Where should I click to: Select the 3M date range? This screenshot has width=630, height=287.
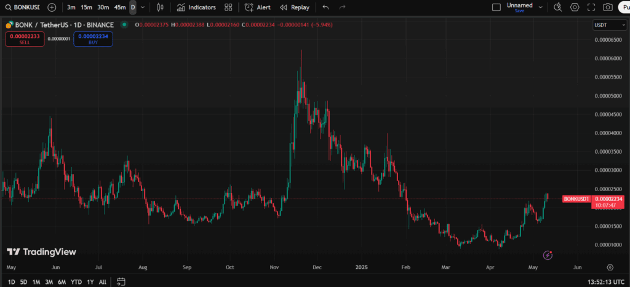pos(49,282)
